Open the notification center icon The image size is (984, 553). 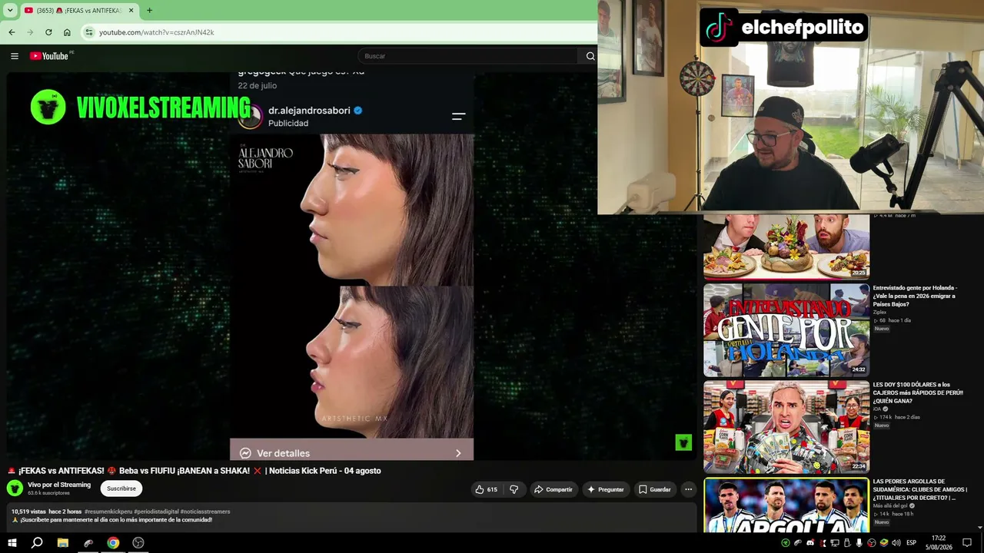(x=967, y=543)
